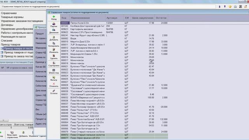Select row Пиво Пилзнер Урквелл

[x=114, y=107]
